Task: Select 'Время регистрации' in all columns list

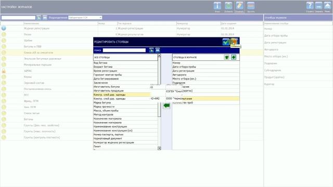Action: click(125, 71)
